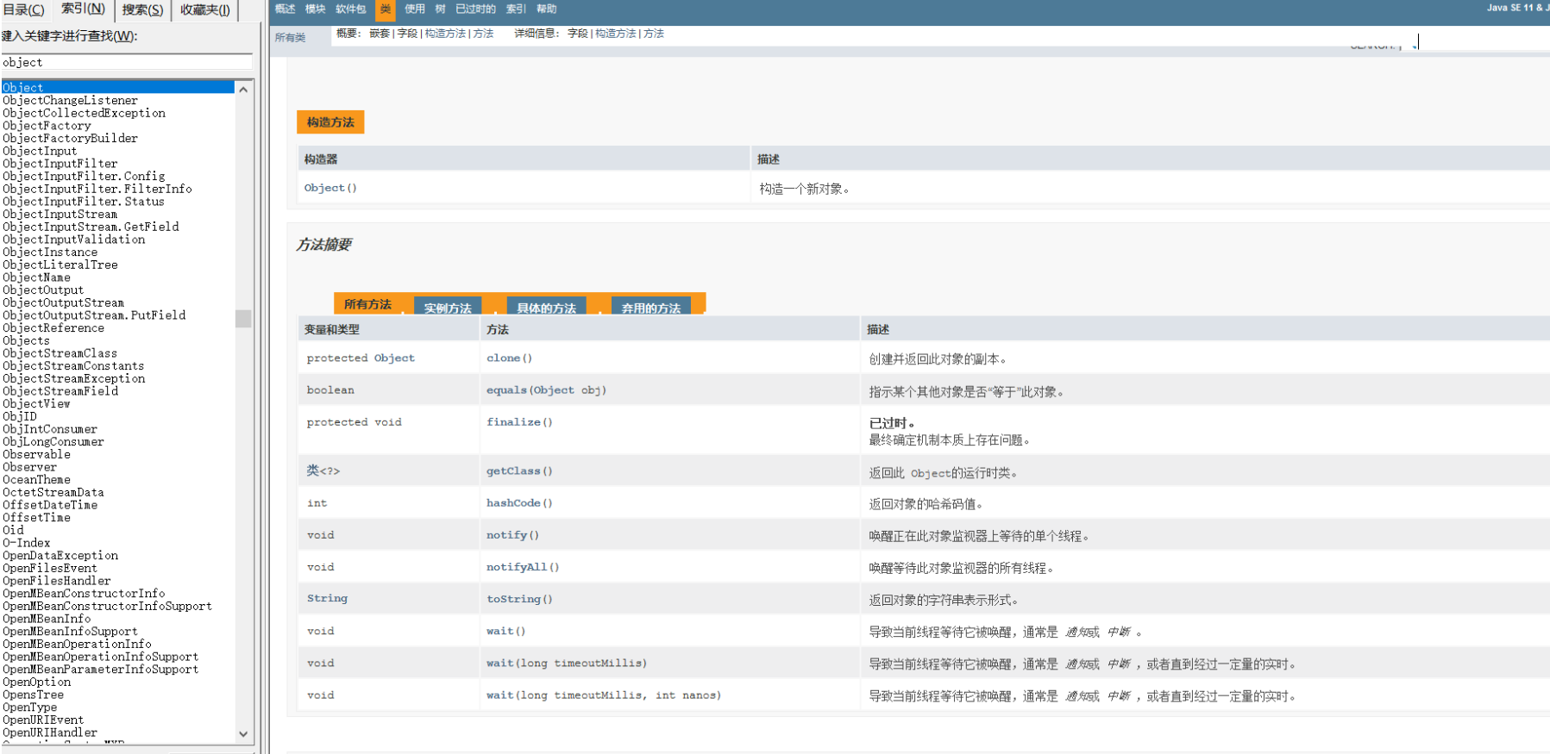1550x754 pixels.
Task: Select the 弃用的方法 tab
Action: point(651,307)
